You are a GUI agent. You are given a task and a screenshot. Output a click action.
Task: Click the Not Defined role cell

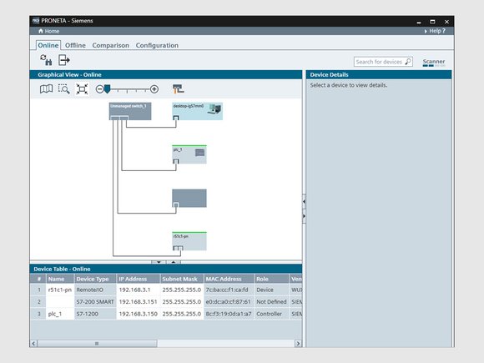tap(271, 302)
